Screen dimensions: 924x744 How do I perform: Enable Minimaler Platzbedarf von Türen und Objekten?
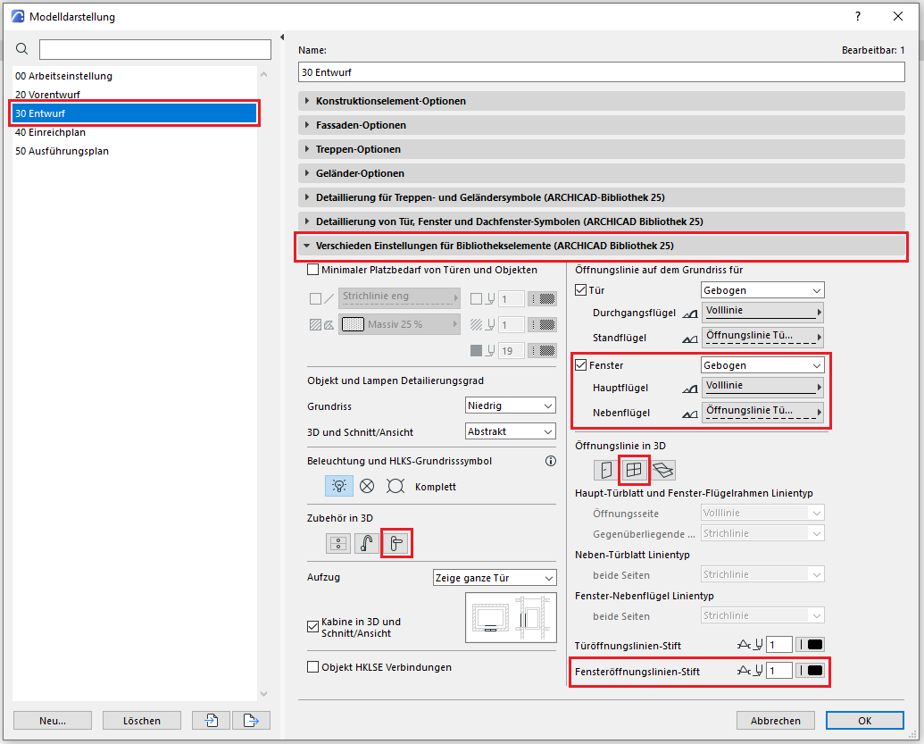(x=313, y=270)
